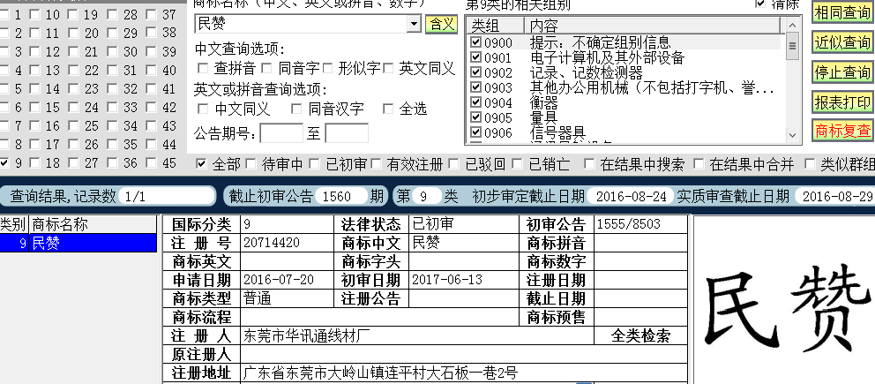Select the 民赞 result row

tap(79, 243)
